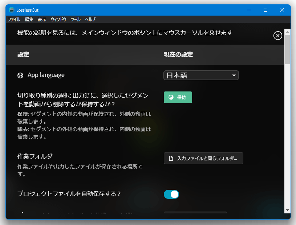
Task: Click the App language label
Action: (x=46, y=75)
